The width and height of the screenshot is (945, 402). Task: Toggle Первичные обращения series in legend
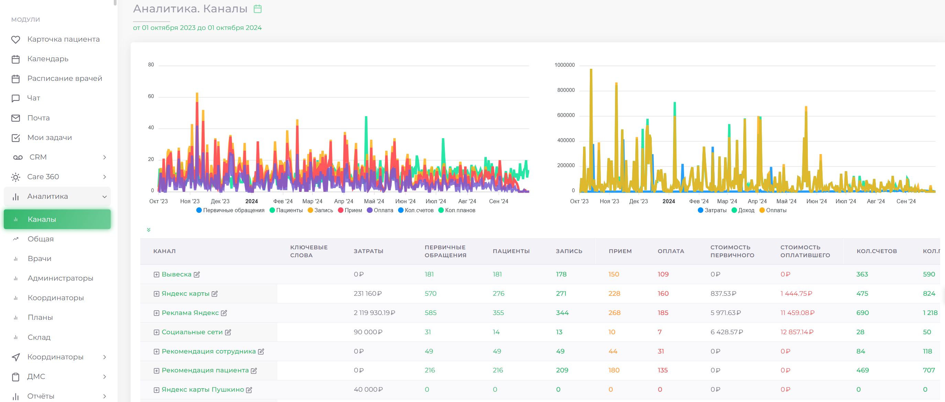230,210
